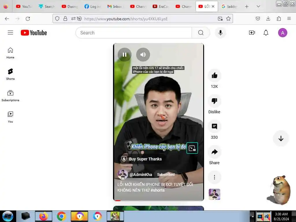Open Firefox downloads panel
The width and height of the screenshot is (296, 222).
268,19
